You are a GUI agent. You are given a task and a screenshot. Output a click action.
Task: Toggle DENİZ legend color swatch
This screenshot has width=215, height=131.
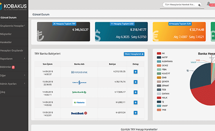[x=159, y=65]
